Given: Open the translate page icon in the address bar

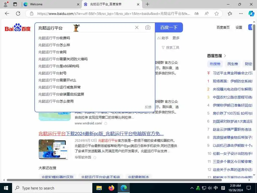Looking at the screenshot, I should coord(196,14).
